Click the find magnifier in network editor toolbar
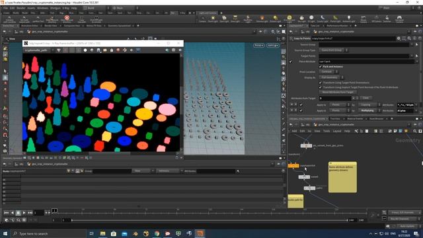Screen dimensions: 423x238 (415, 131)
